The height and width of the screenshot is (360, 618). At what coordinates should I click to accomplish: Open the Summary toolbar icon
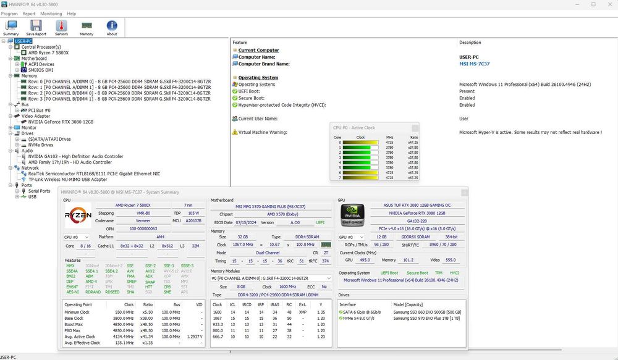pyautogui.click(x=11, y=28)
